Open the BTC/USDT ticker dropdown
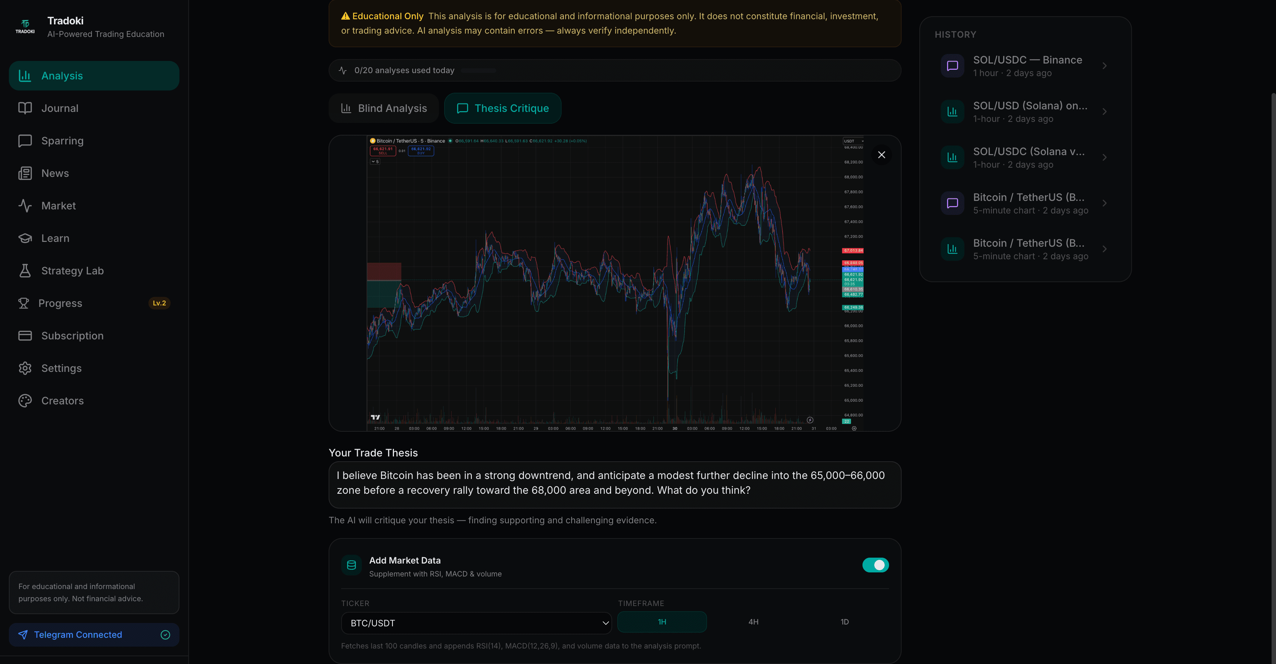 click(476, 623)
